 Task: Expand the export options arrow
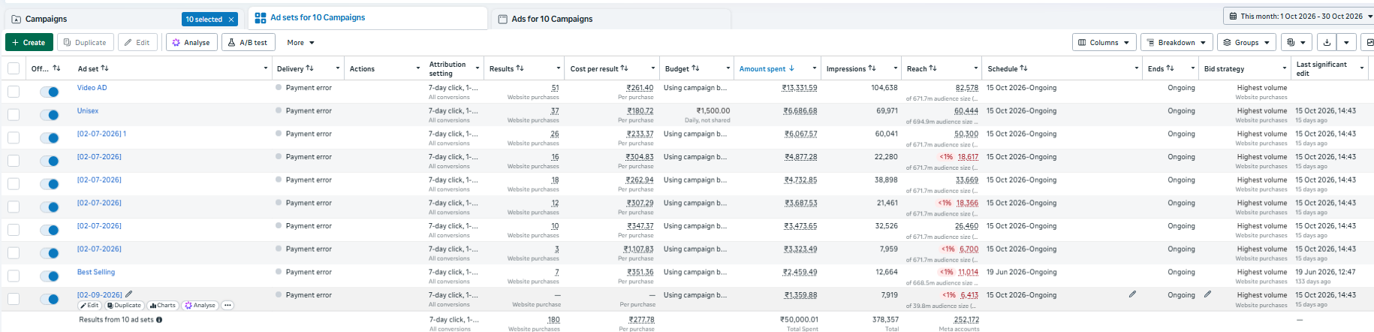coord(1347,43)
